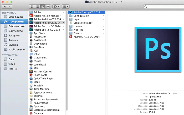Select QuickTime Player application
The image size is (184, 115).
click(x=47, y=79)
